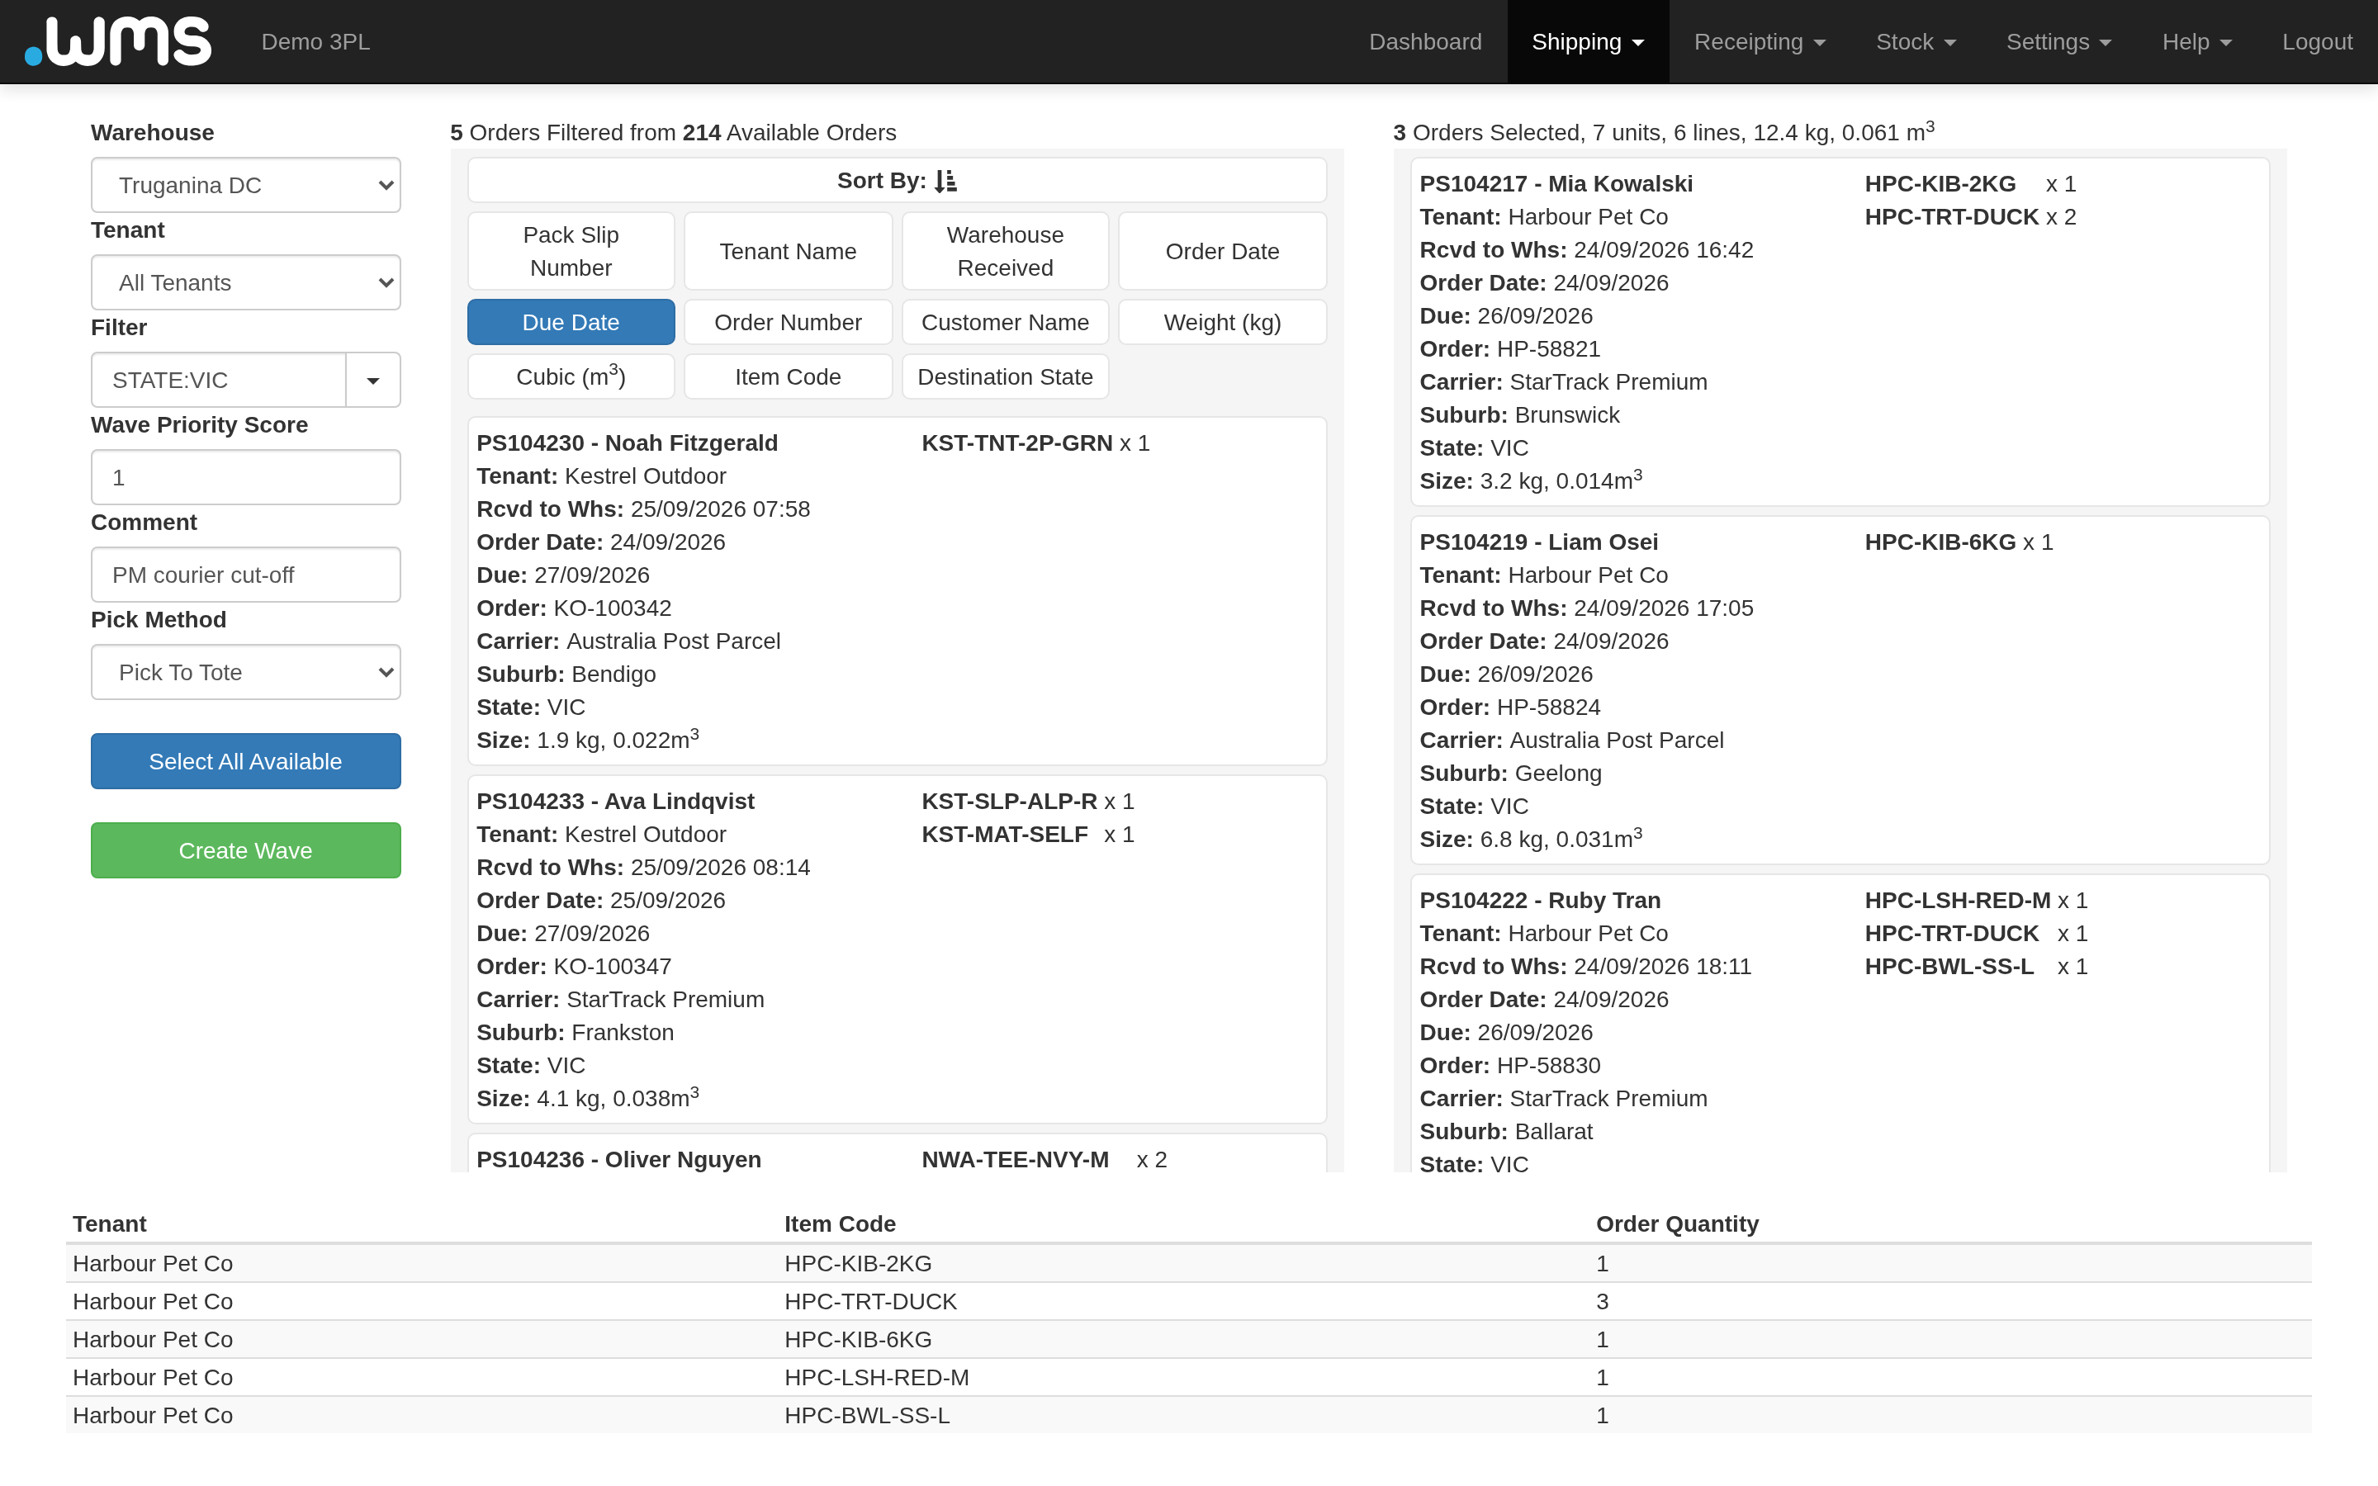Click the Logout link
The height and width of the screenshot is (1486, 2378).
2317,41
